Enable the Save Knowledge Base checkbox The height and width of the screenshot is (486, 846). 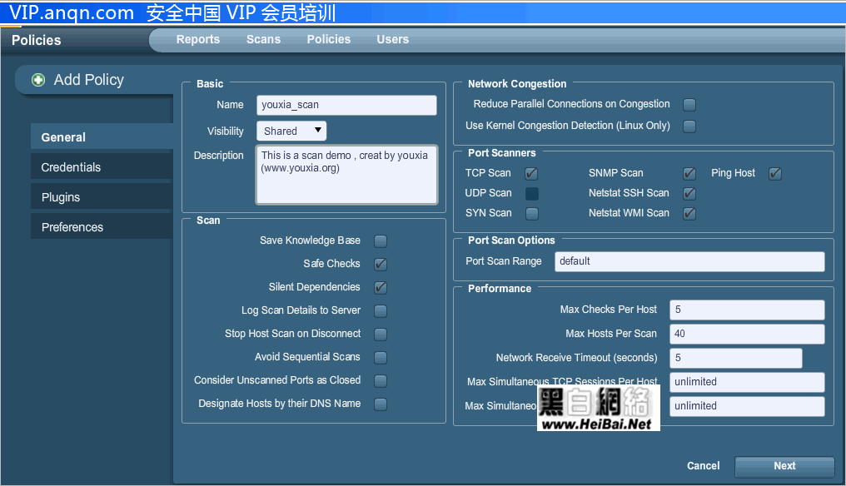click(381, 241)
